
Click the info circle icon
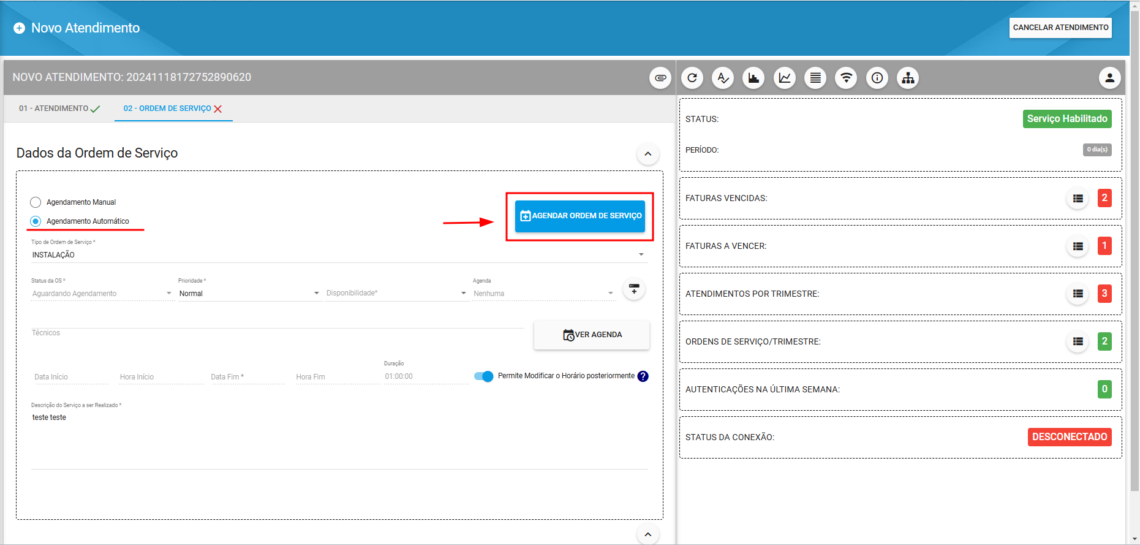[x=877, y=78]
